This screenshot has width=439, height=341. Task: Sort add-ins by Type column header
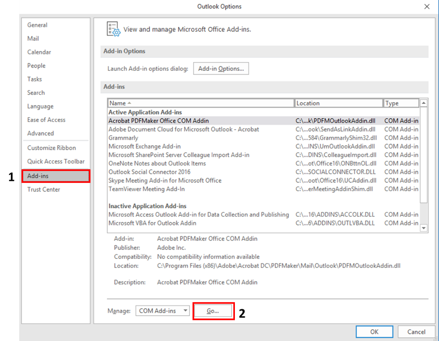coord(401,103)
